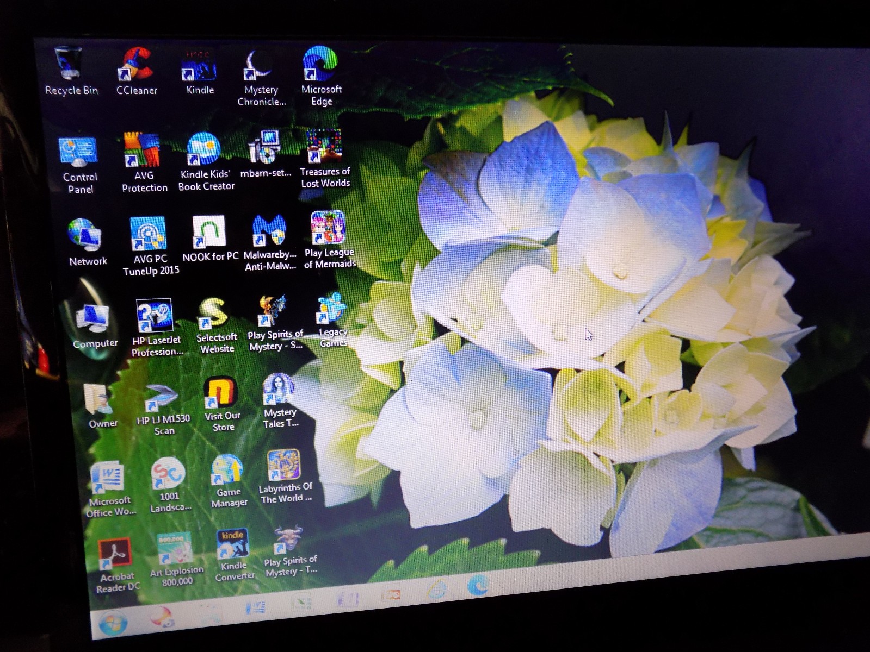Image resolution: width=870 pixels, height=652 pixels.
Task: Launch PowerPoint from the taskbar
Action: (x=391, y=594)
